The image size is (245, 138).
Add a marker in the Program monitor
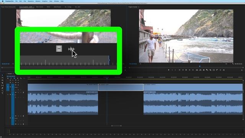[169, 70]
